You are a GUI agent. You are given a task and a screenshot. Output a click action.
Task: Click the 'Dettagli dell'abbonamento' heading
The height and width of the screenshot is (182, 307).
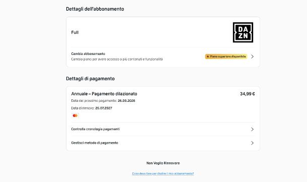pyautogui.click(x=95, y=9)
